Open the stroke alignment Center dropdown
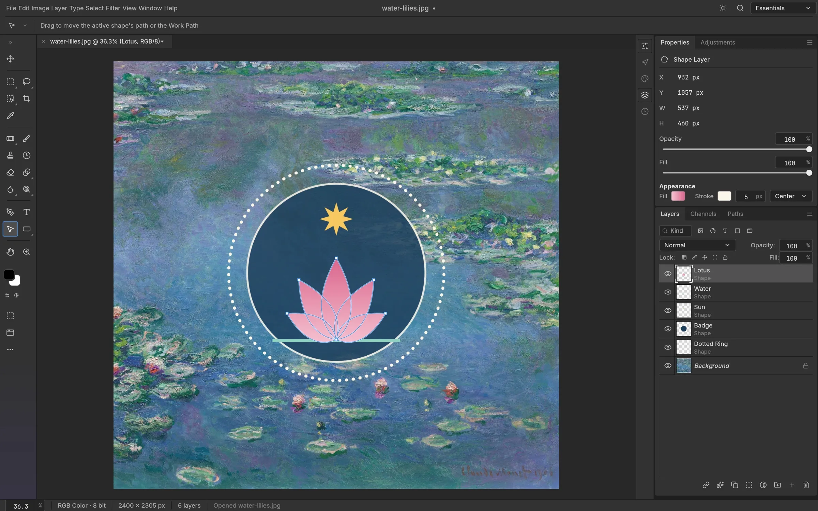This screenshot has width=818, height=511. 791,196
